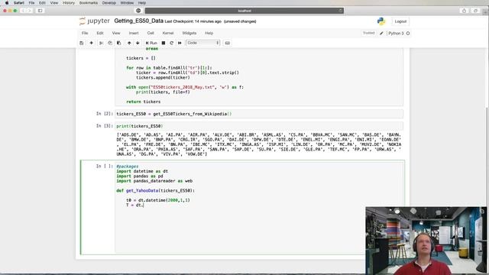This screenshot has width=489, height=275.
Task: Open Safari Bookmarks menu
Action: tap(89, 3)
